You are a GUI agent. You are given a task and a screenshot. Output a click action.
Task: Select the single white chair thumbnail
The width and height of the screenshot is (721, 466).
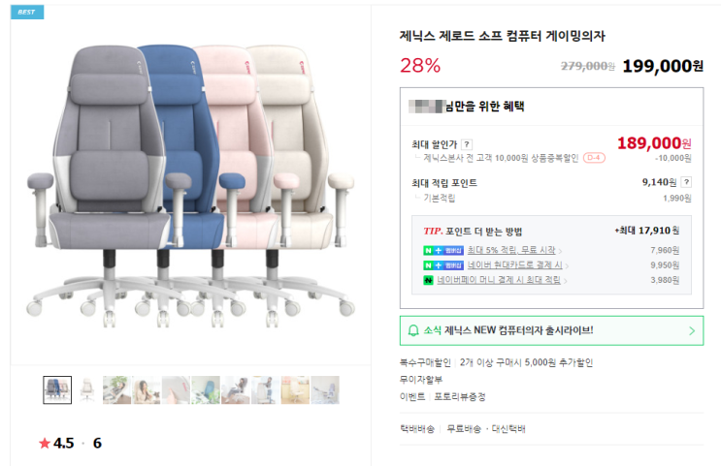coord(87,389)
